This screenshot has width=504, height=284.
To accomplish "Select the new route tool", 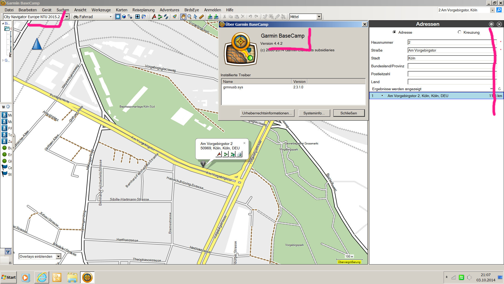I will 160,17.
